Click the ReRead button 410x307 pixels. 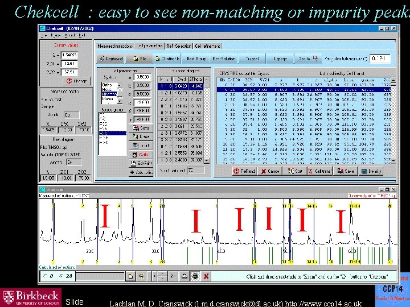(244, 171)
